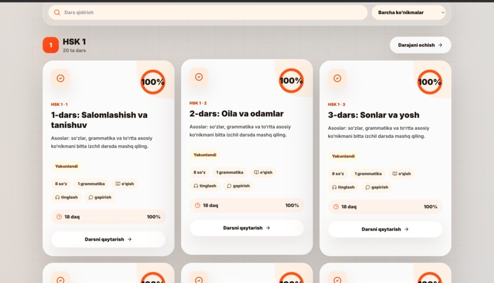Open level via 'Darajani ochish' button

click(x=420, y=45)
